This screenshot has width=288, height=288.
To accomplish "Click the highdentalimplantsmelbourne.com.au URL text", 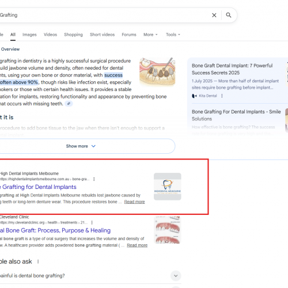I will click(44, 179).
